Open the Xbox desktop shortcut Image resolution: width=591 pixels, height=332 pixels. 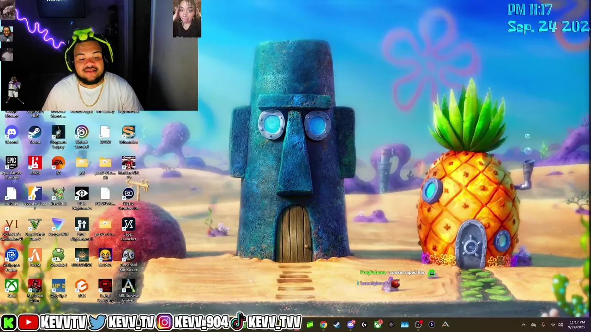tap(12, 289)
